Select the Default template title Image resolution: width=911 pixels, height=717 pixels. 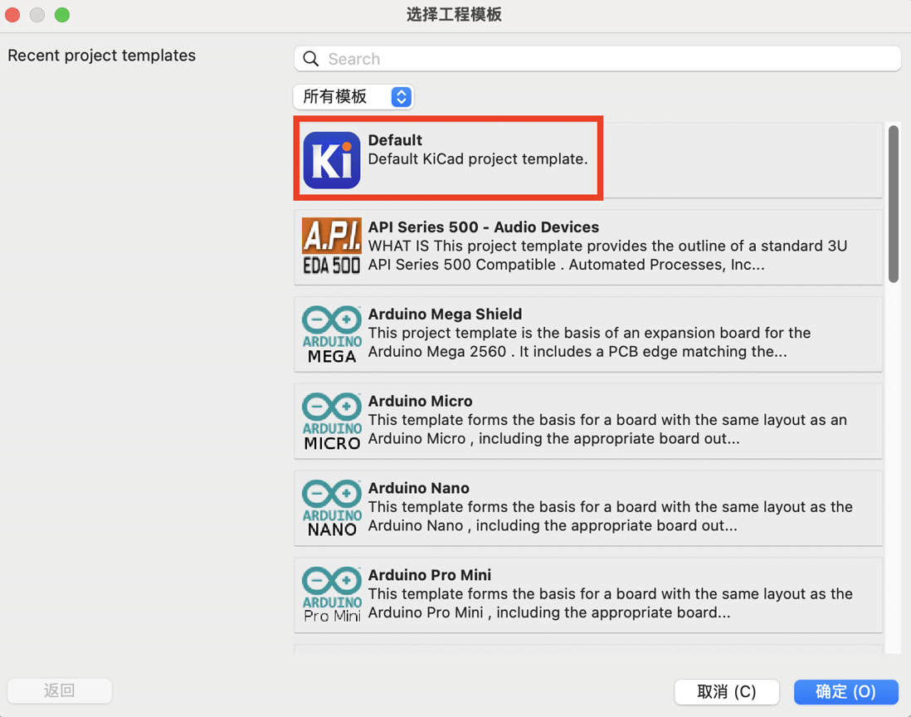395,140
